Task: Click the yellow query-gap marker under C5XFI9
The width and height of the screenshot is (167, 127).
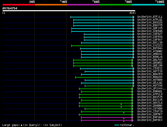Action: [x=124, y=113]
